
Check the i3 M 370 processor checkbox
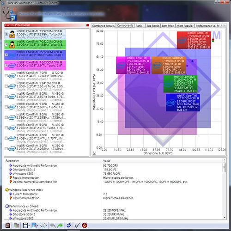(6, 138)
